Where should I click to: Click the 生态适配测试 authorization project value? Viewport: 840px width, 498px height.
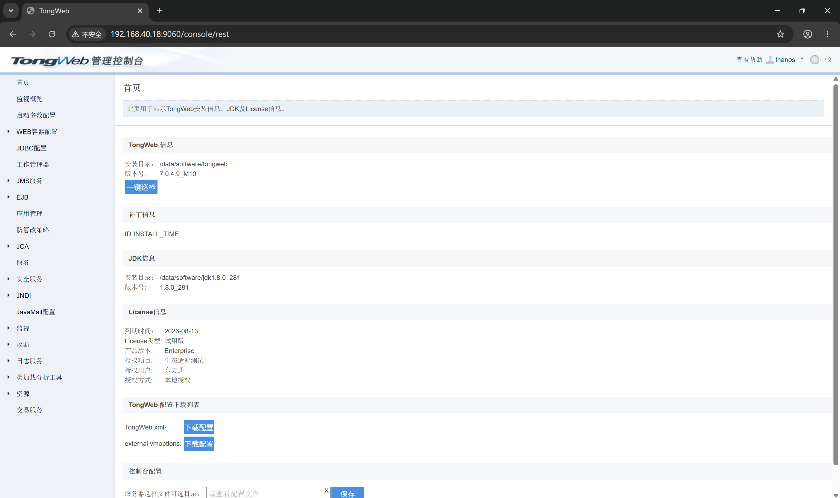coord(184,360)
